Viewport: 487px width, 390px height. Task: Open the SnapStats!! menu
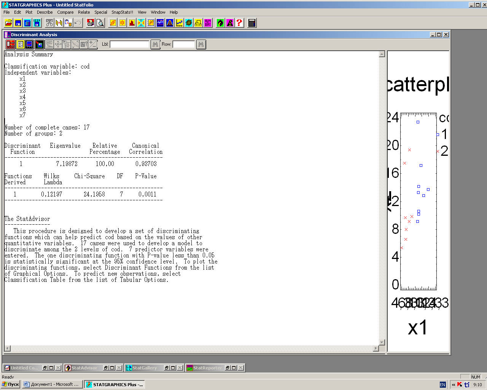click(x=123, y=12)
